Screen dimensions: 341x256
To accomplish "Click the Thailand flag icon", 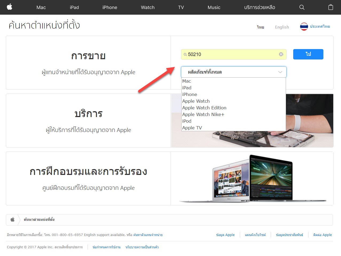I will (304, 27).
